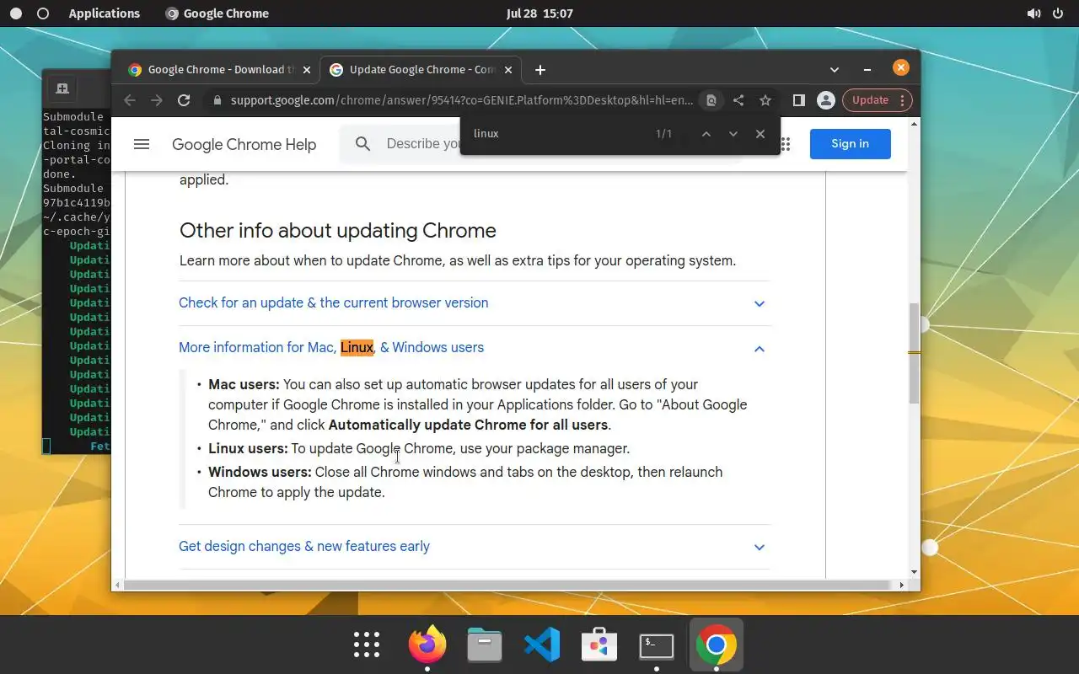Click the Linux users bold text

(248, 449)
